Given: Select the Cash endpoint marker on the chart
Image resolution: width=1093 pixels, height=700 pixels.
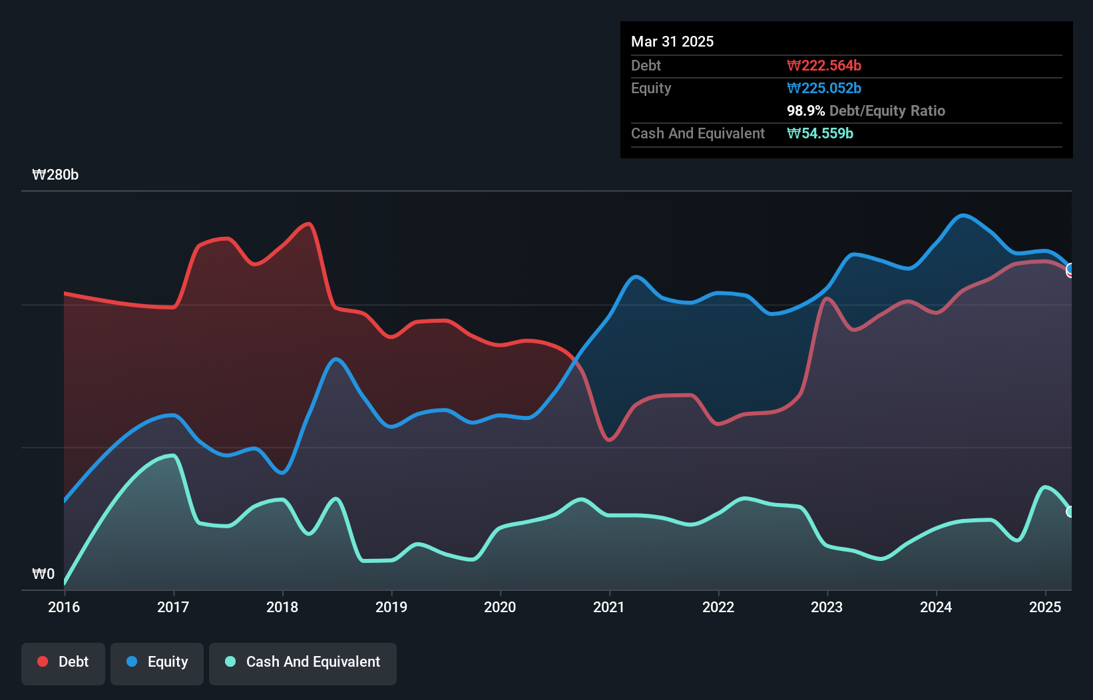Looking at the screenshot, I should (x=1070, y=512).
